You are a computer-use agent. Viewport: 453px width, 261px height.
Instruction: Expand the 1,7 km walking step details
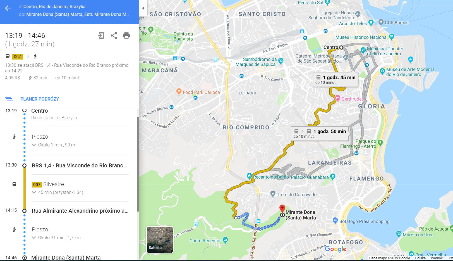tap(56, 238)
